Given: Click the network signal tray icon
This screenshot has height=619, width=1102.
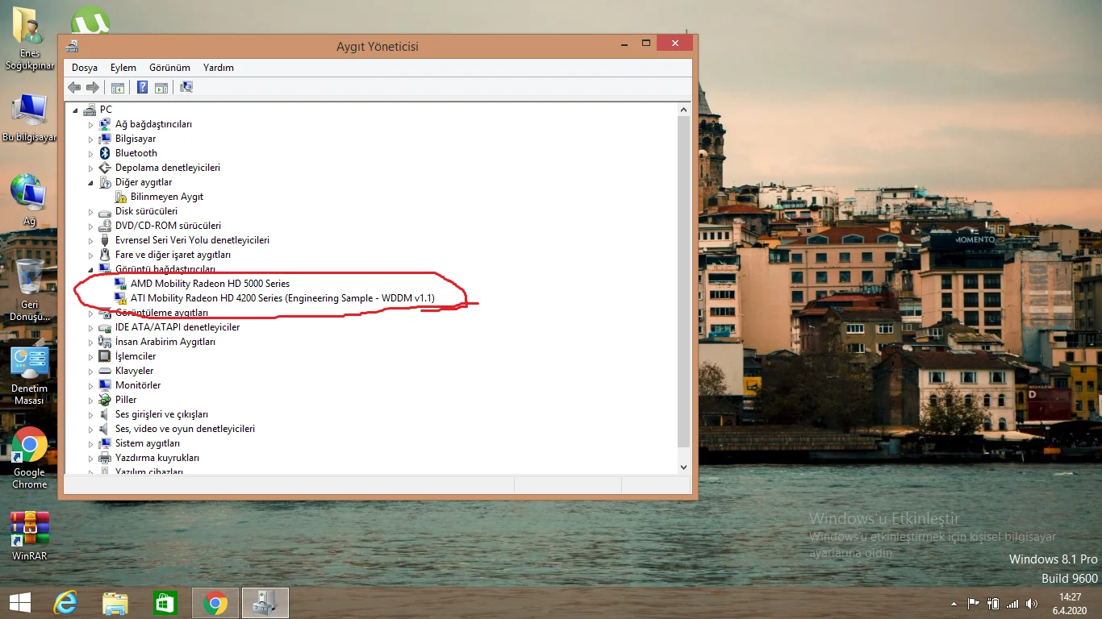Looking at the screenshot, I should 1012,603.
